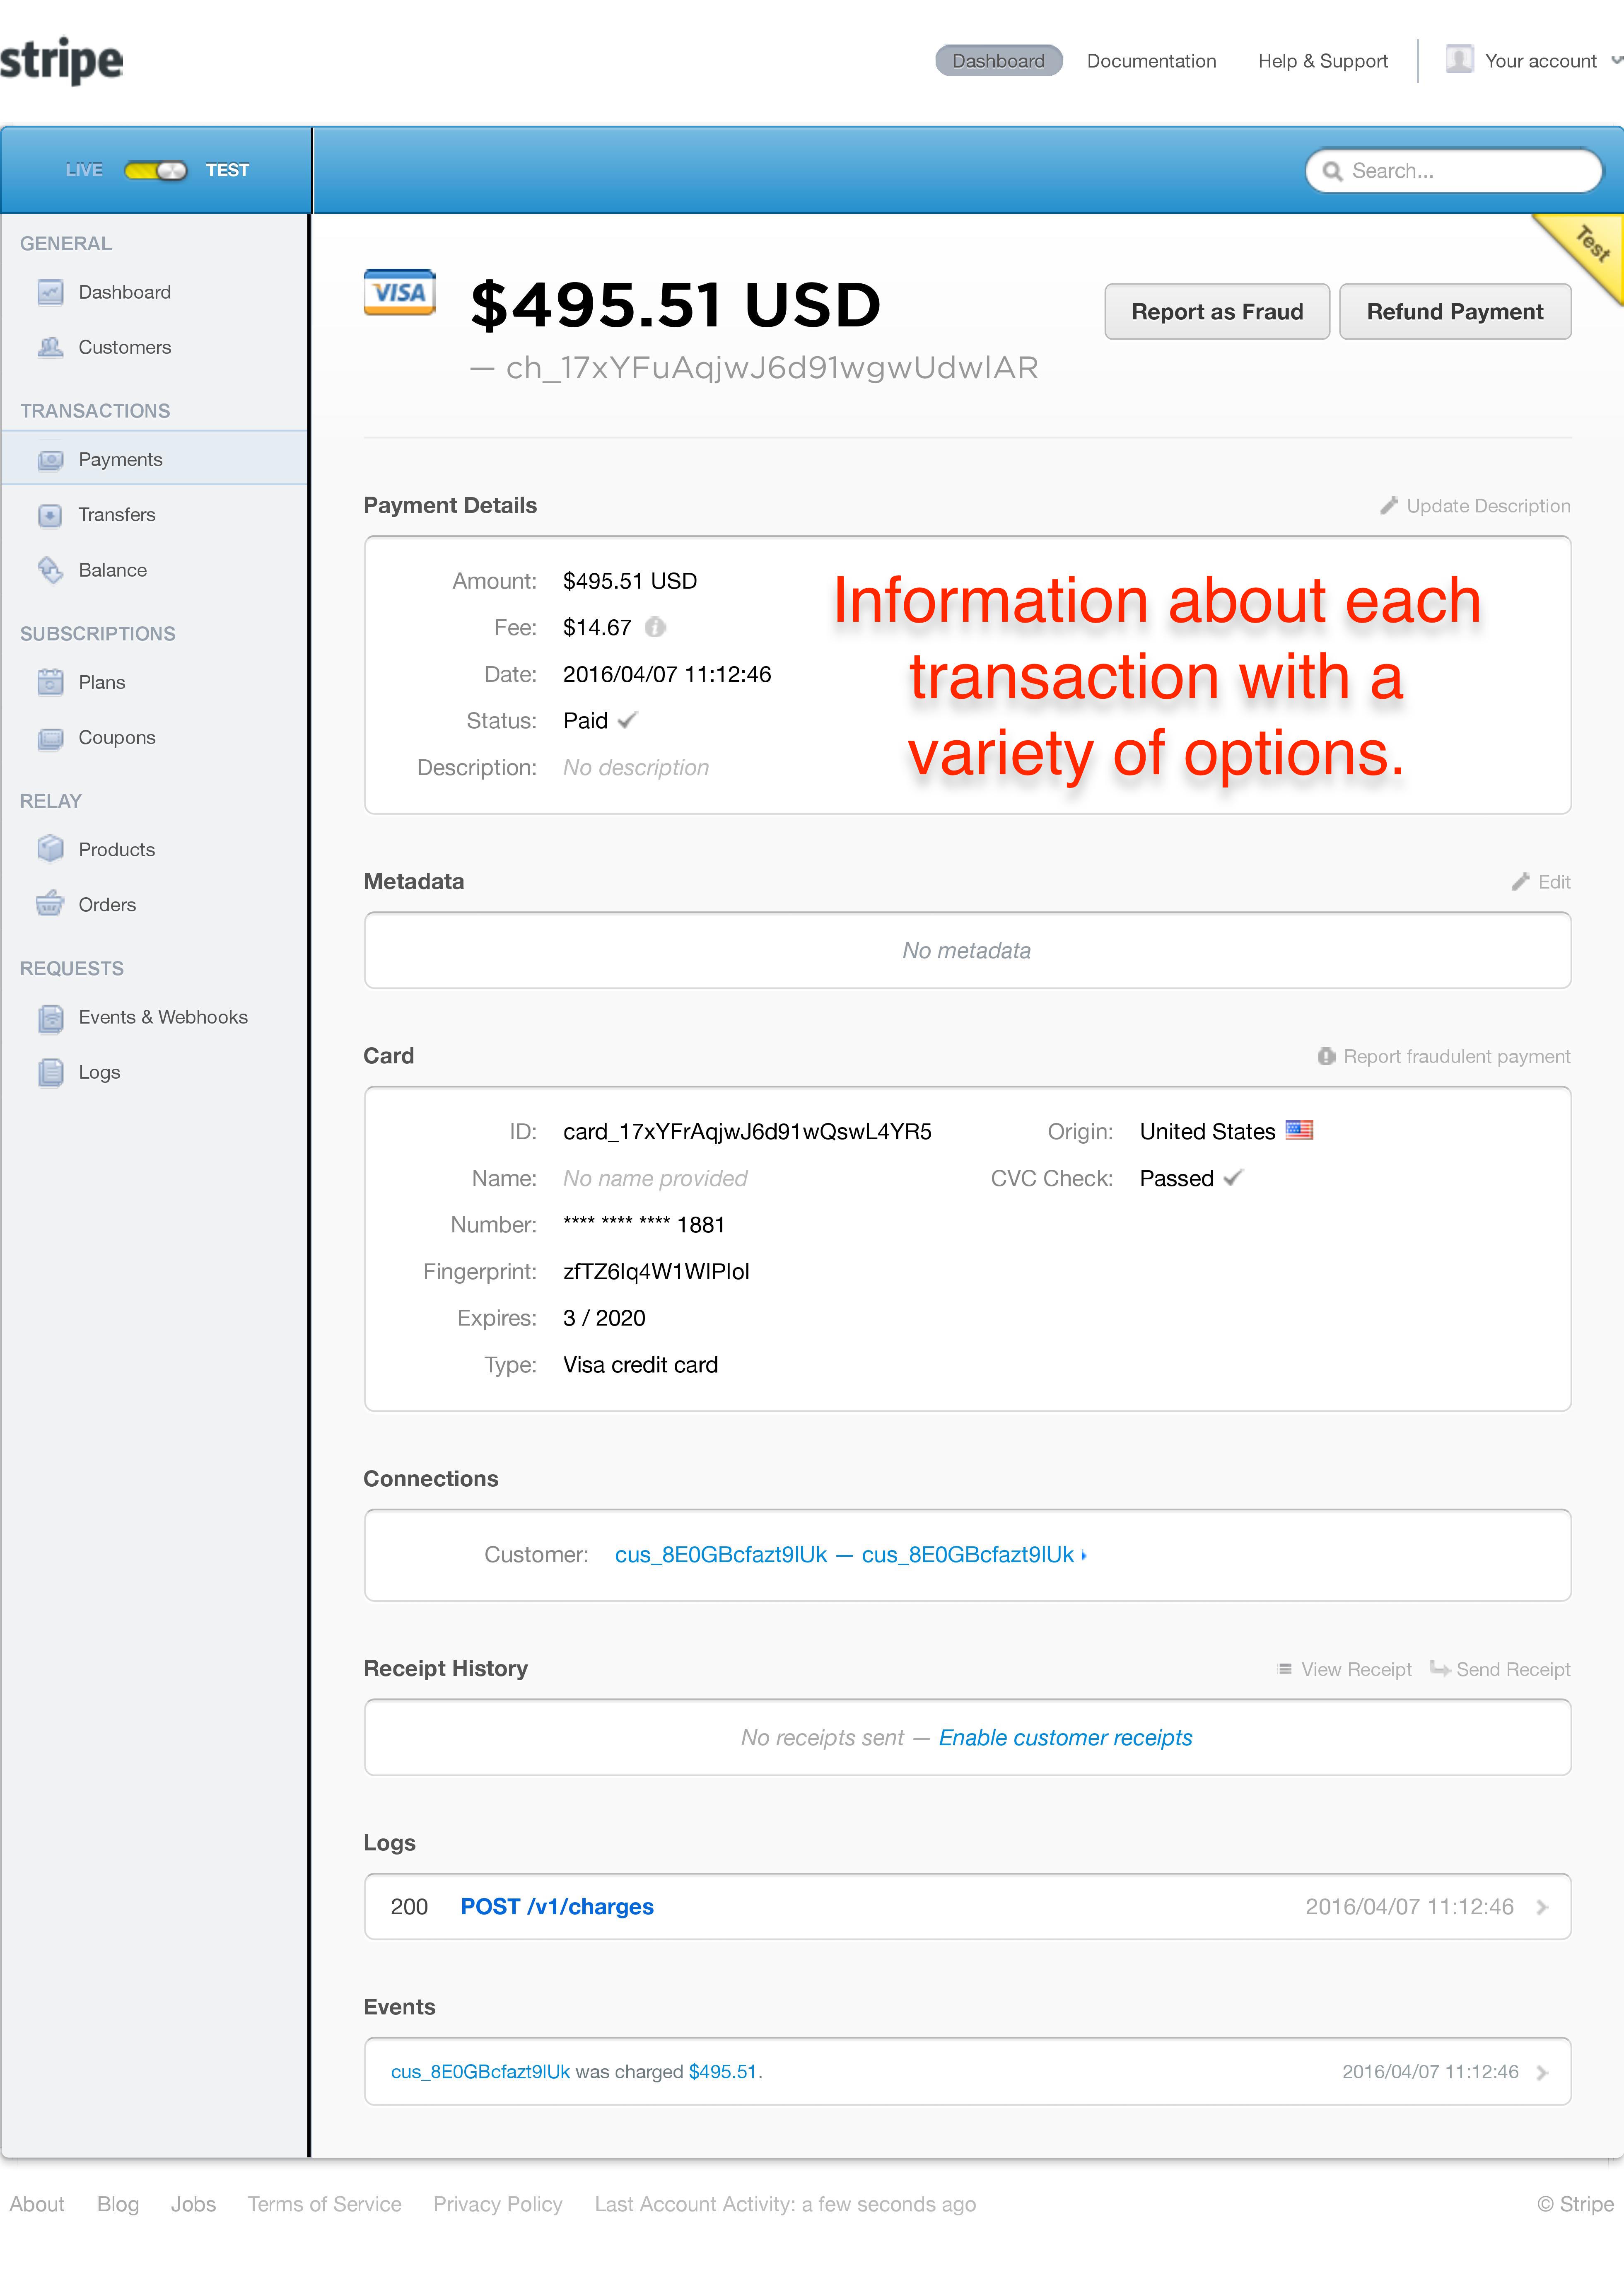Screen dimensions: 1624x2275
Task: Click the Fee info icon
Action: [x=655, y=627]
